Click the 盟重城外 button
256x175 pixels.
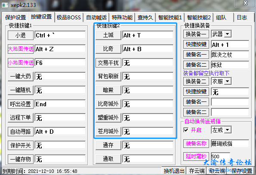coord(108,117)
